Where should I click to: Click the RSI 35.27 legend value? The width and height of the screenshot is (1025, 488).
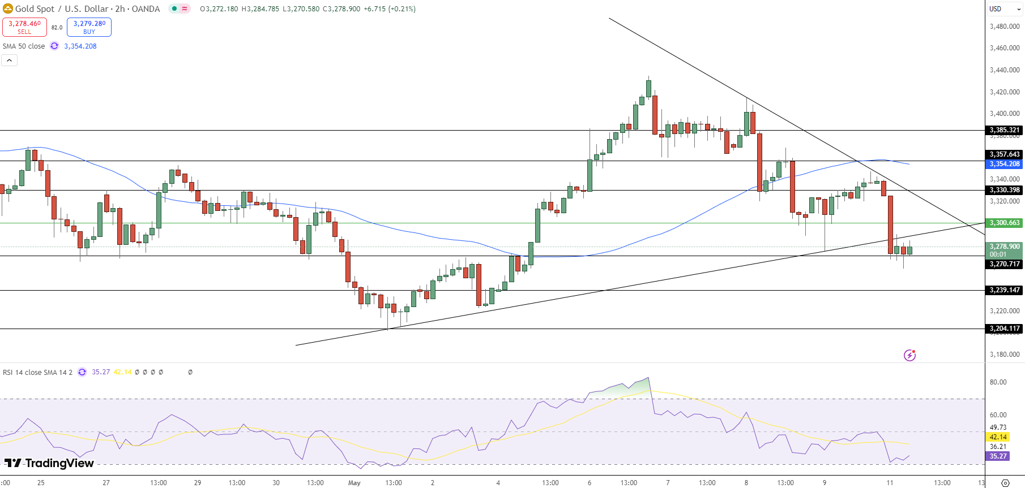(101, 372)
